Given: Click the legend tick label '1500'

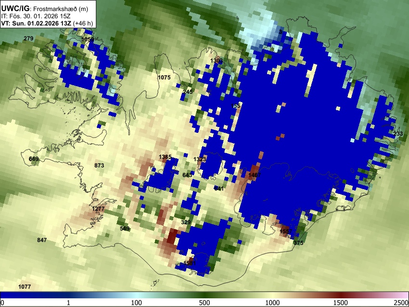Looking at the screenshot, I should (341, 303).
